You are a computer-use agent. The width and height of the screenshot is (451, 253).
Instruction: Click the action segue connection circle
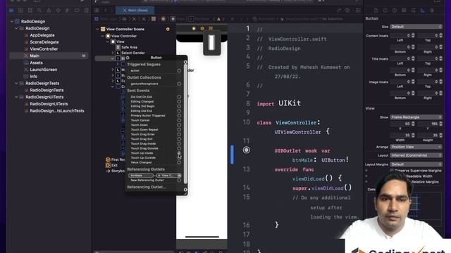click(179, 70)
